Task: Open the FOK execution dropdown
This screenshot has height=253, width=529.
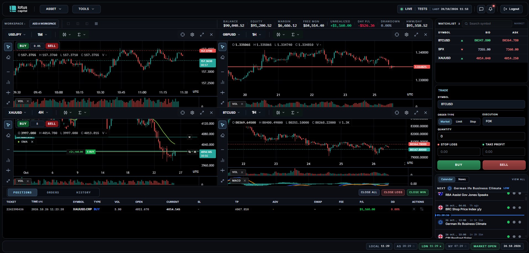Action: coord(504,121)
